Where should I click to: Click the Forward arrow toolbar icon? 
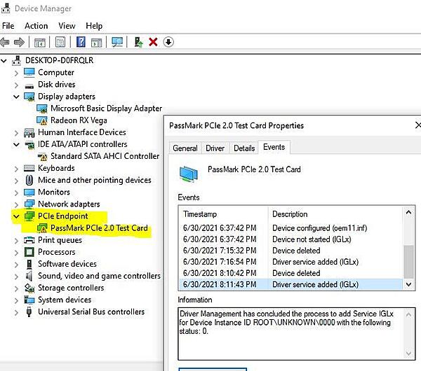pyautogui.click(x=19, y=42)
